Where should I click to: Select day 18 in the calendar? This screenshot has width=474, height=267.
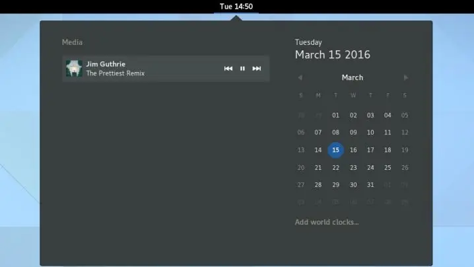coord(388,150)
